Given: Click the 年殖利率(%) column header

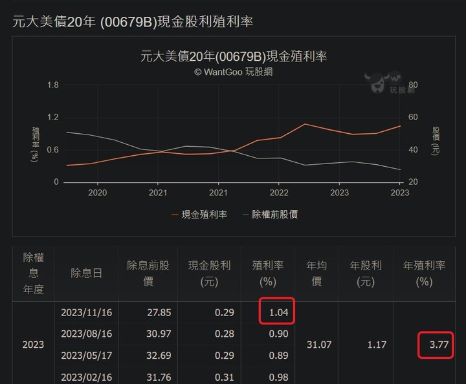Looking at the screenshot, I should tap(424, 273).
